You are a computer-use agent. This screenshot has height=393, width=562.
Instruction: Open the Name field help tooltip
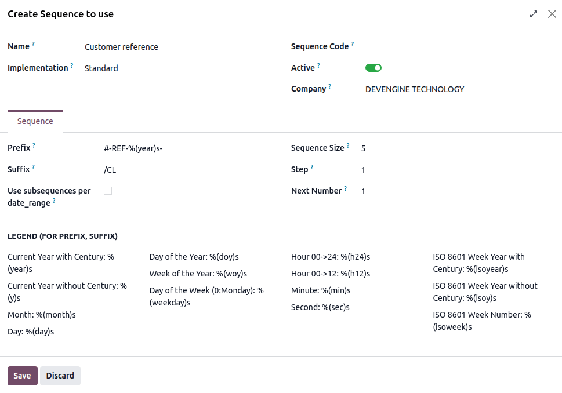32,42
